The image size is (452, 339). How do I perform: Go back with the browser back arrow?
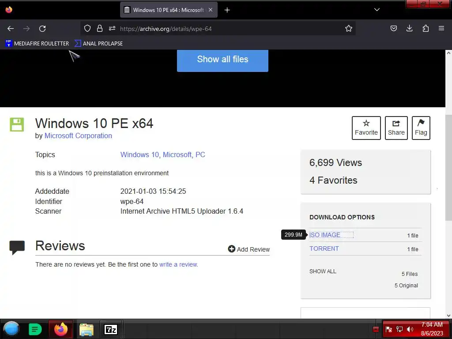click(11, 29)
